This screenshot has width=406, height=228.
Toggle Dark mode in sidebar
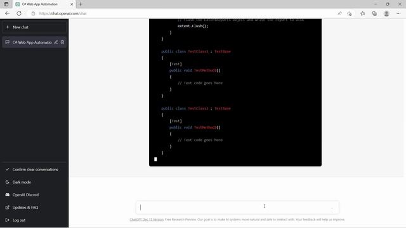[34, 182]
